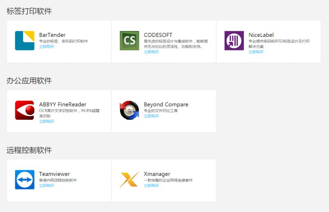329x212 pixels.
Task: Click the Beyond Compare icon
Action: (129, 110)
